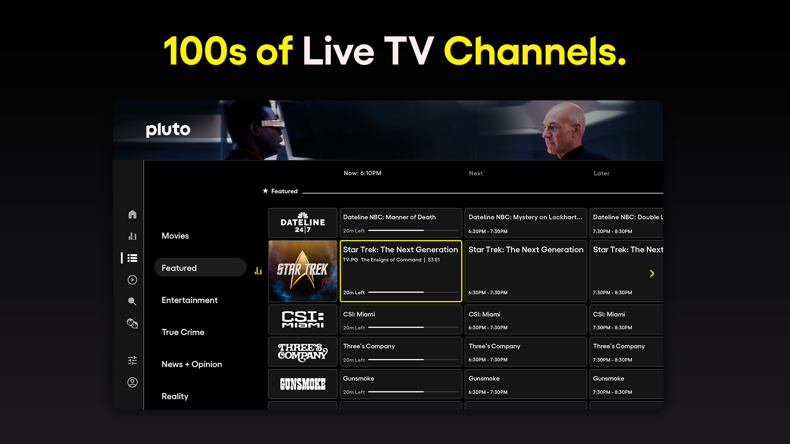Screen dimensions: 790x444
Task: Click the bar chart sidebar icon
Action: pos(132,236)
